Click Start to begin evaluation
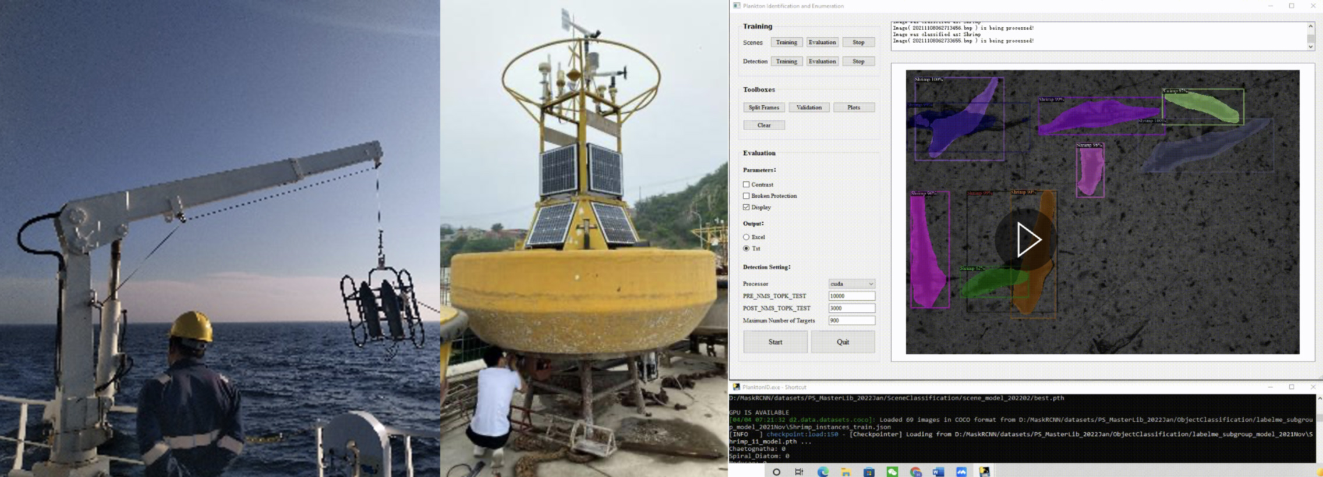 (x=775, y=342)
